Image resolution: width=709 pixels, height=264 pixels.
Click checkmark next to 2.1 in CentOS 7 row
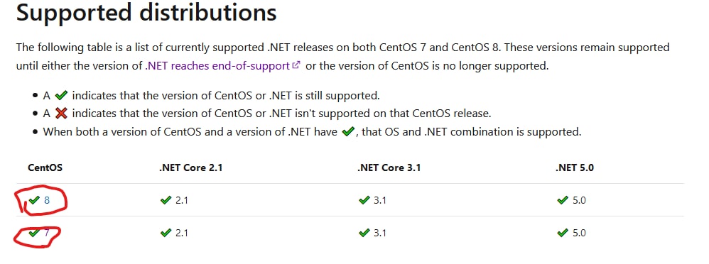pyautogui.click(x=166, y=233)
